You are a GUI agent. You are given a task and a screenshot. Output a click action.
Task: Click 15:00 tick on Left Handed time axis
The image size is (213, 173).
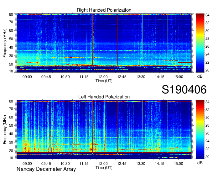[179, 164]
